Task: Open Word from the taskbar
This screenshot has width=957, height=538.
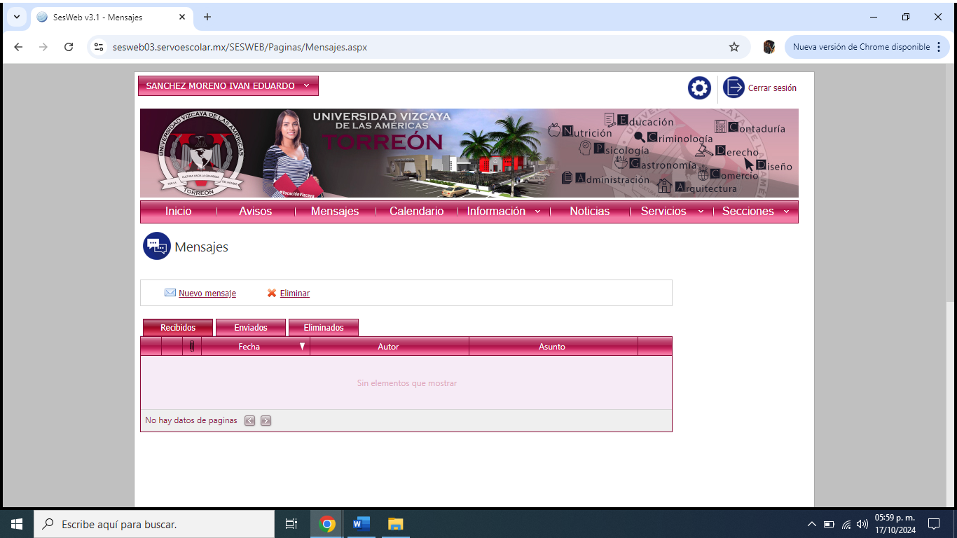Action: [362, 523]
